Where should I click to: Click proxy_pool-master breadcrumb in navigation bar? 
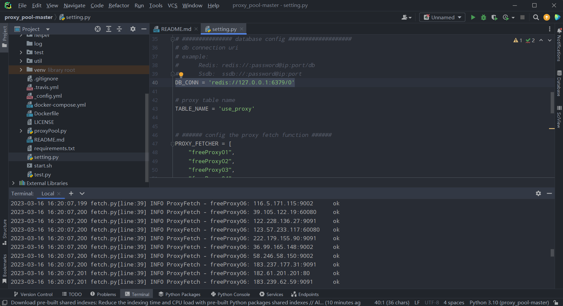pos(29,17)
